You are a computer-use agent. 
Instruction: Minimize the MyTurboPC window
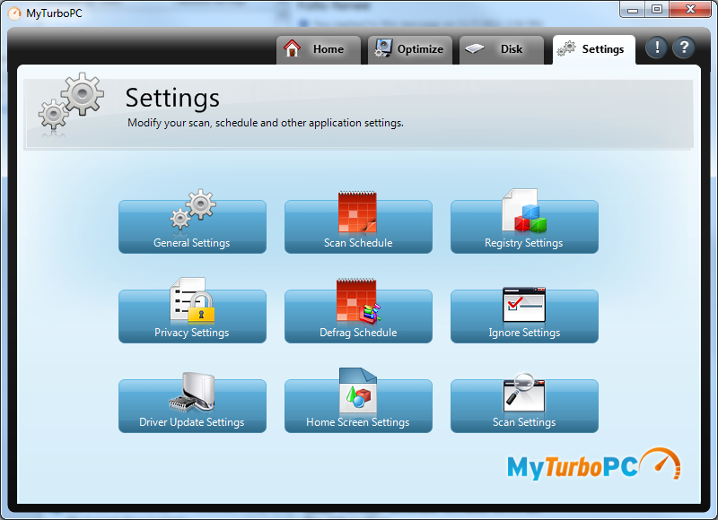point(633,9)
